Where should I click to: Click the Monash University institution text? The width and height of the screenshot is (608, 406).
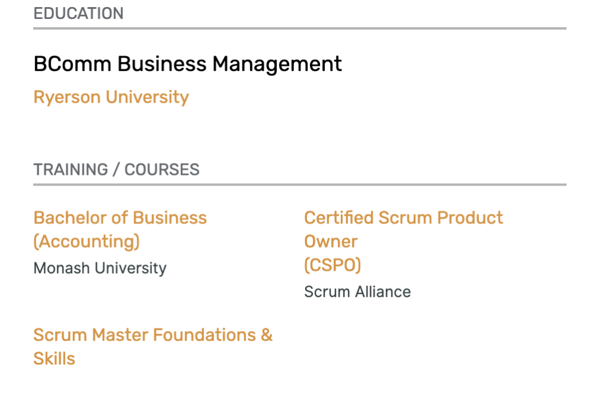coord(100,268)
